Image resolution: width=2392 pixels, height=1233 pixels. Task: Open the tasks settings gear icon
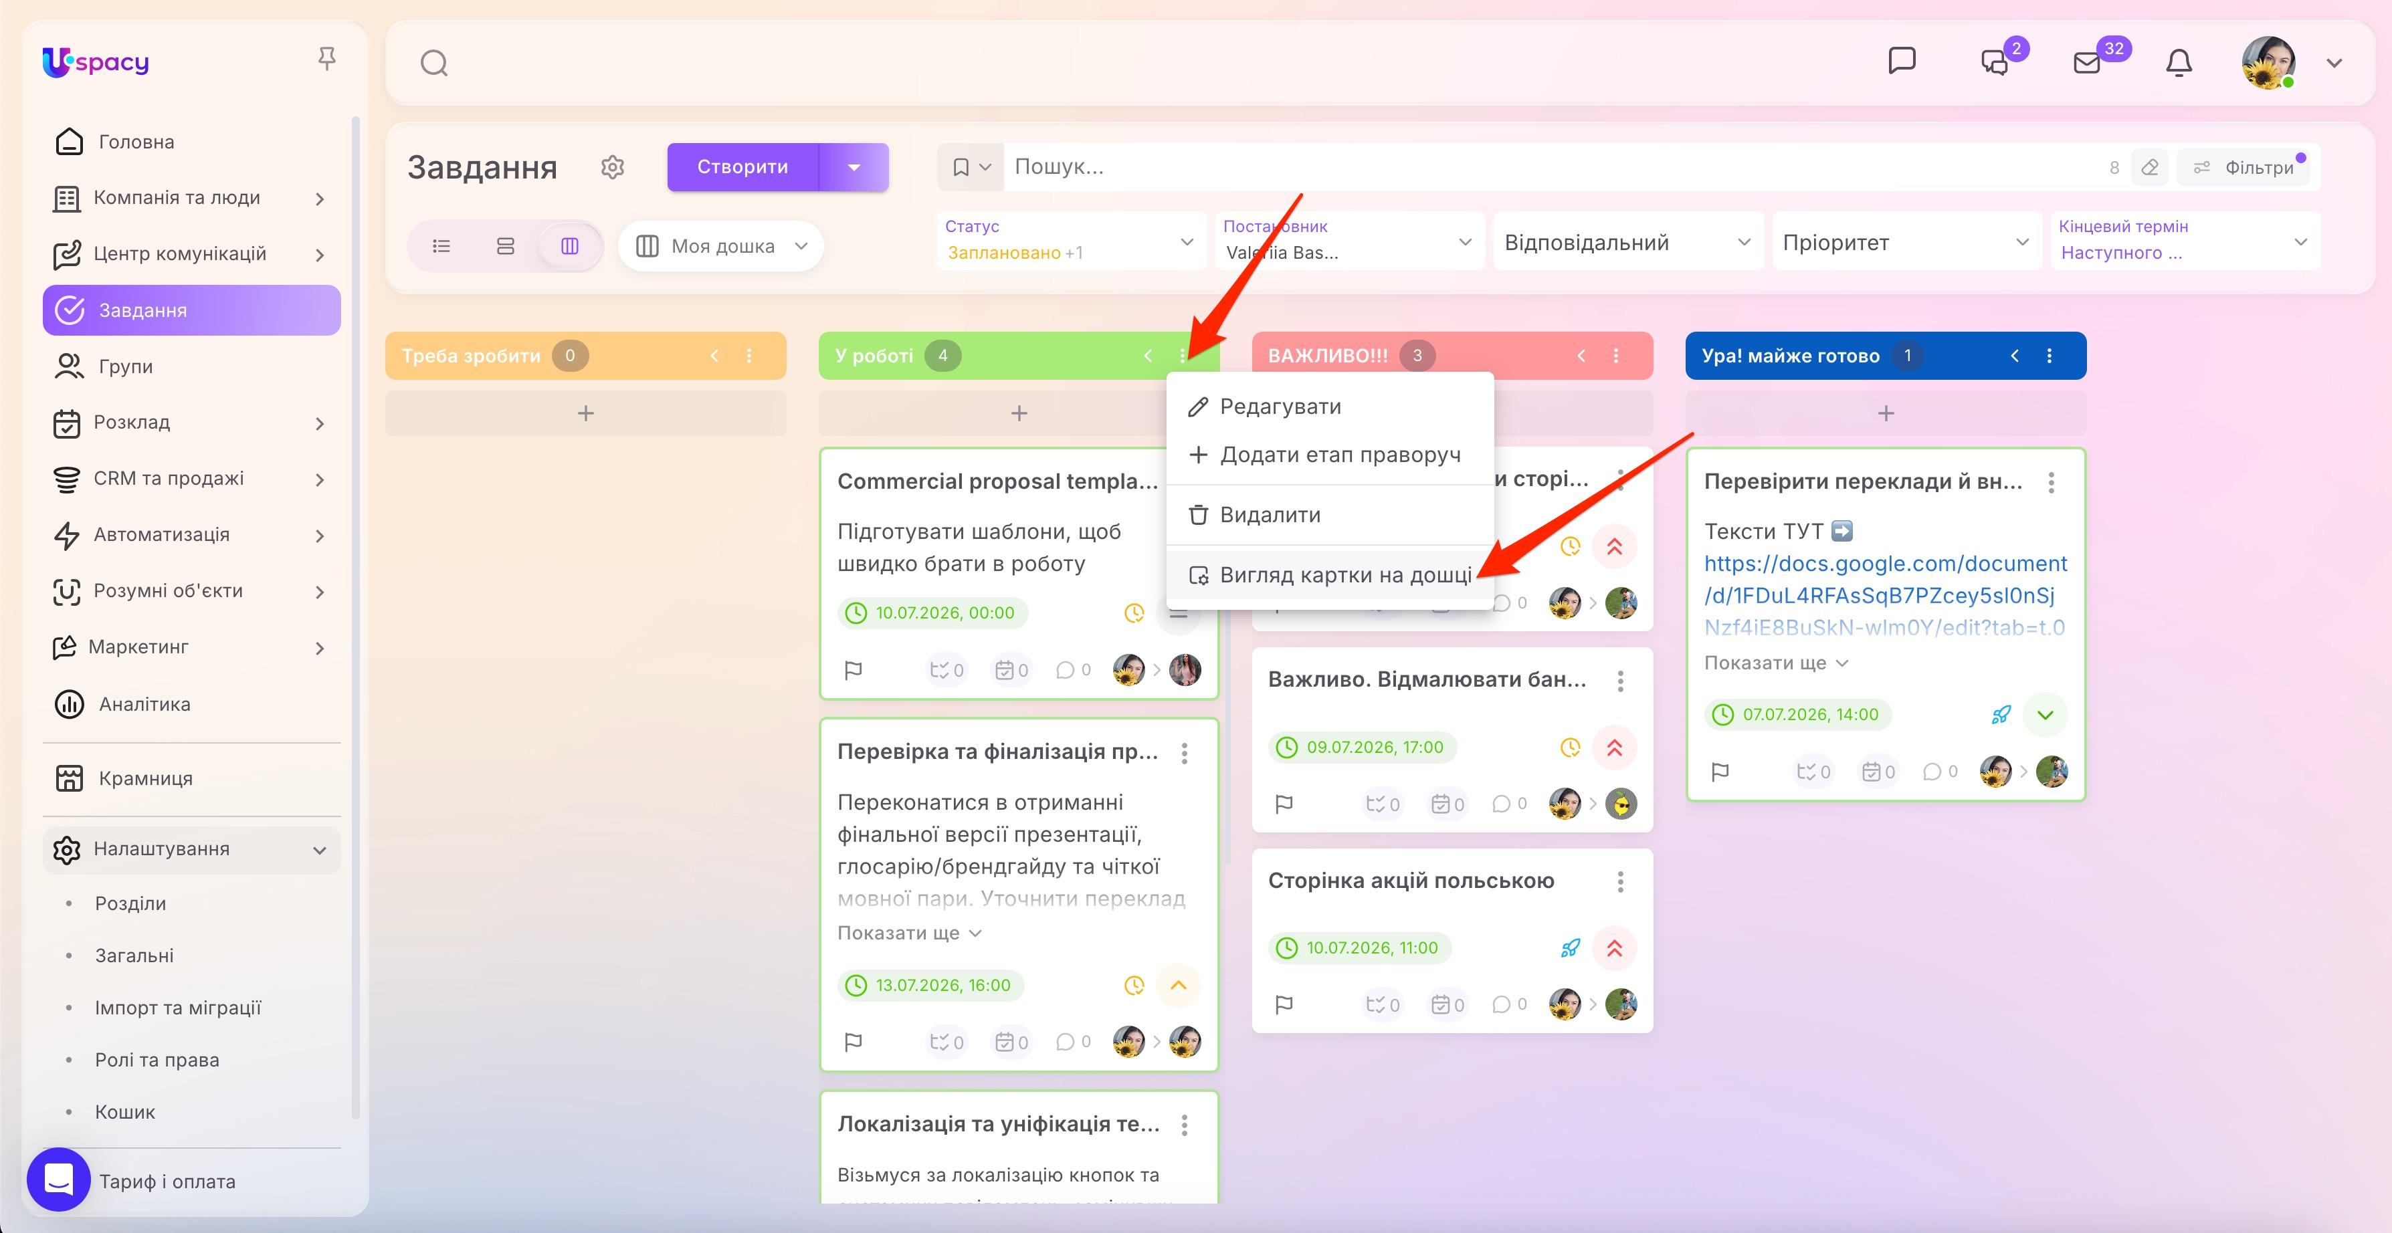pyautogui.click(x=612, y=167)
